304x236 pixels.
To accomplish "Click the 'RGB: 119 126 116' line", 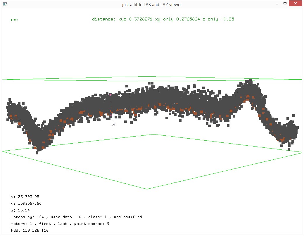I will click(30, 230).
